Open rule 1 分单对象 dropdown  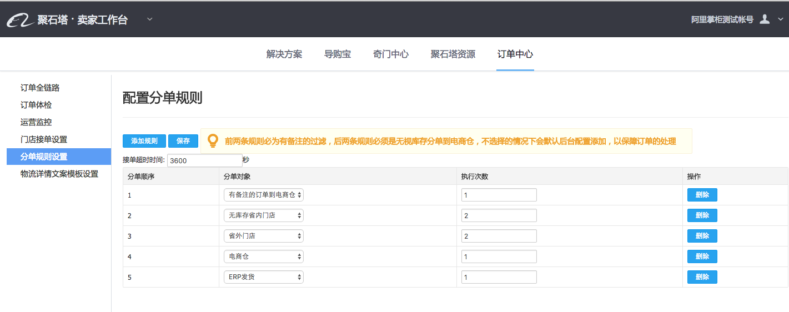pos(264,195)
